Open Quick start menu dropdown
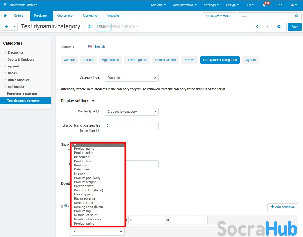Screen dimensions: 303x237 click(220, 16)
